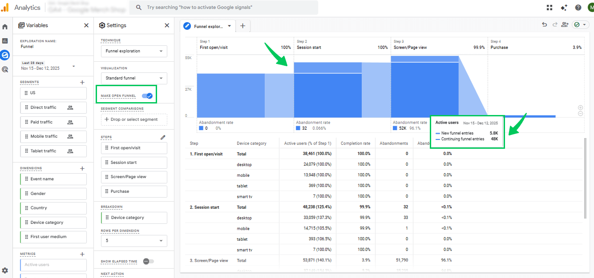Click the Drop or select segment box
This screenshot has height=278, width=594.
134,119
